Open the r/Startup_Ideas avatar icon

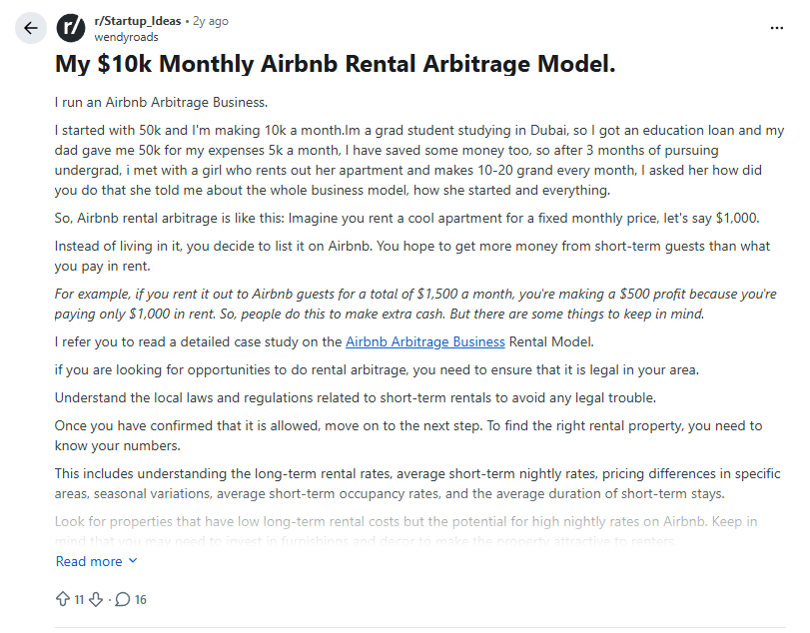click(70, 27)
